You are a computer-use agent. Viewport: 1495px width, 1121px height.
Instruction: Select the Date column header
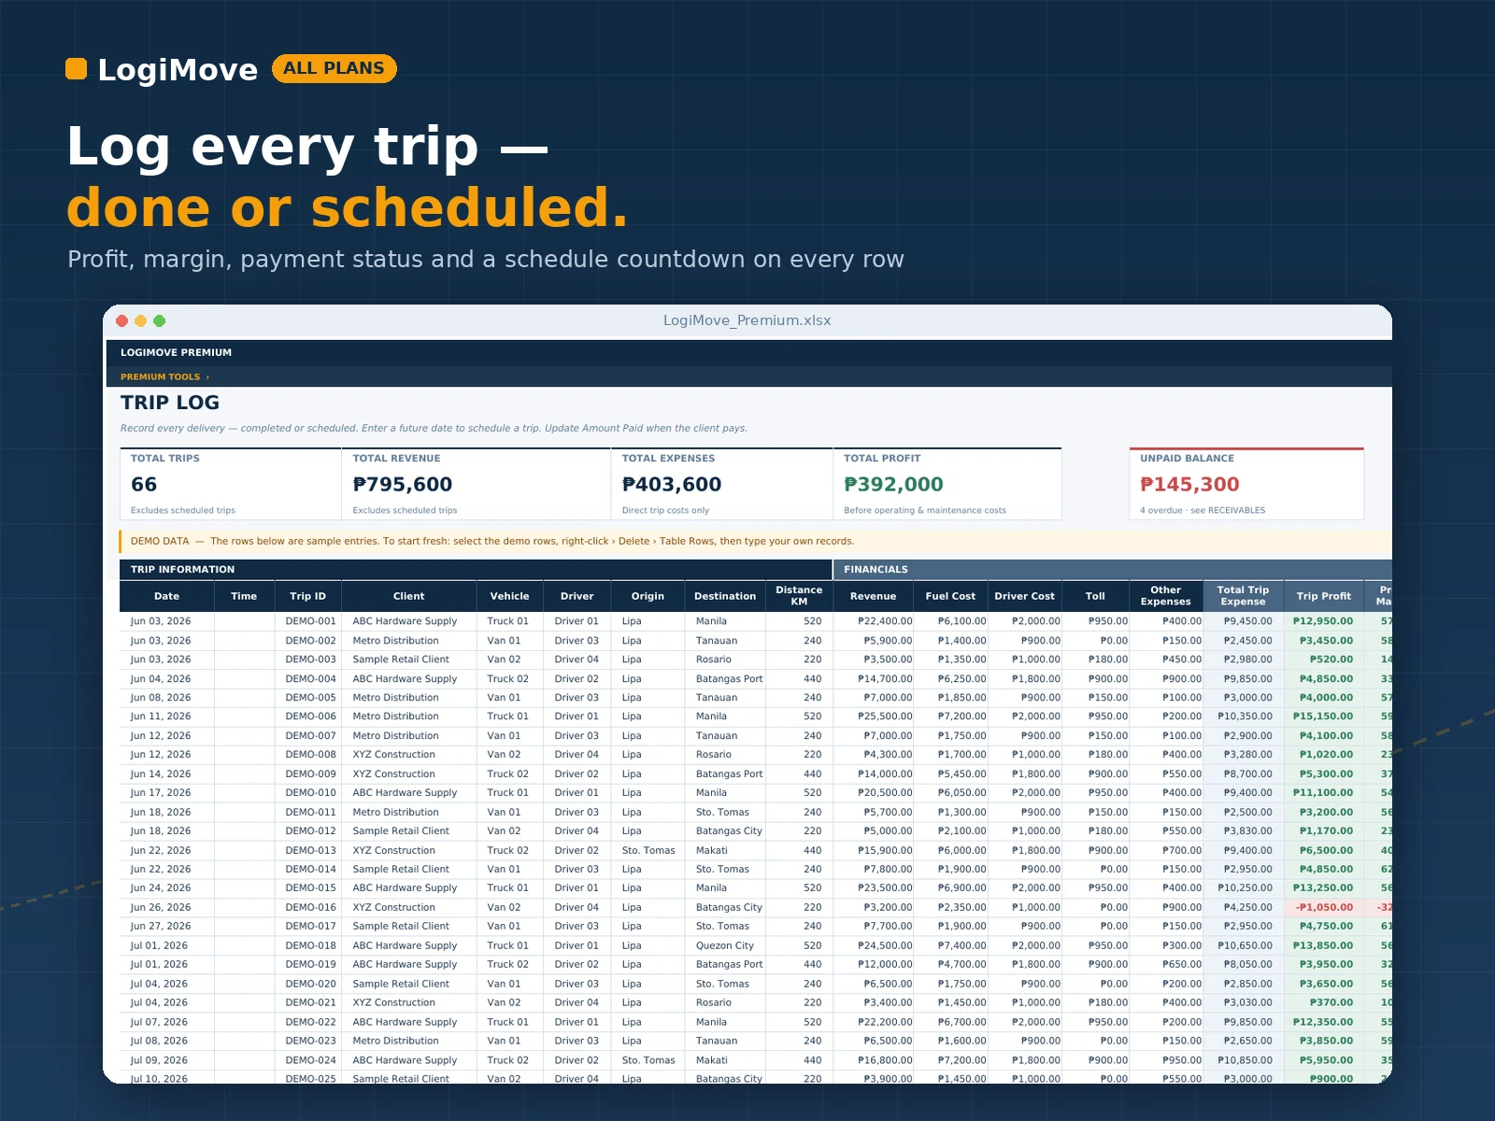point(166,596)
